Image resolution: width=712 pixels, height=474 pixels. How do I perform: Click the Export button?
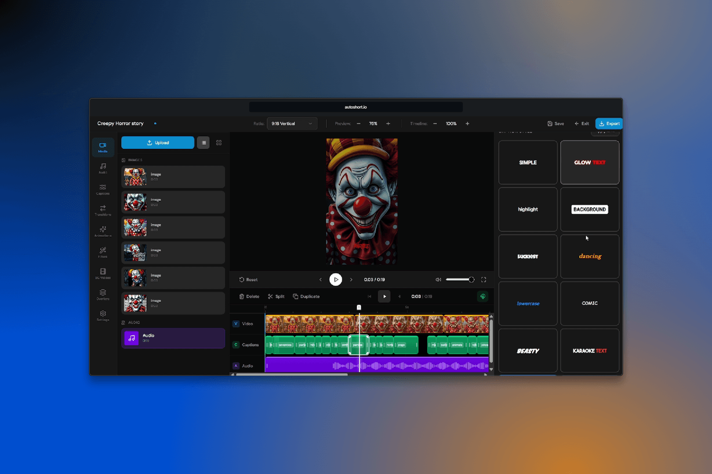click(x=609, y=124)
